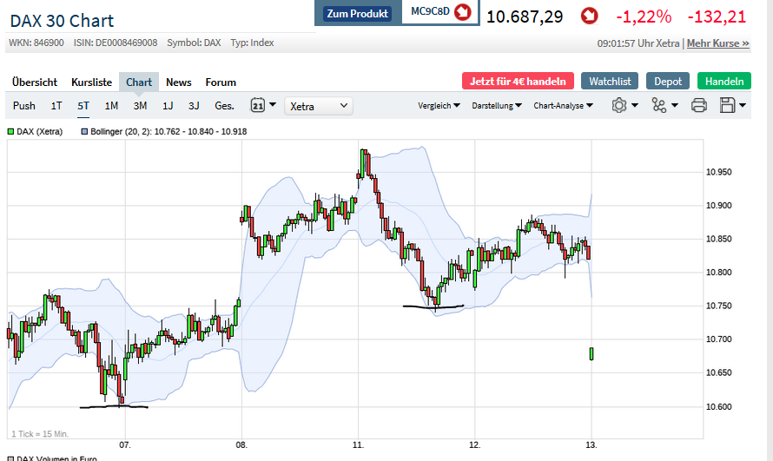The height and width of the screenshot is (461, 773).
Task: Follow the Mehr Kurse link
Action: pyautogui.click(x=717, y=43)
